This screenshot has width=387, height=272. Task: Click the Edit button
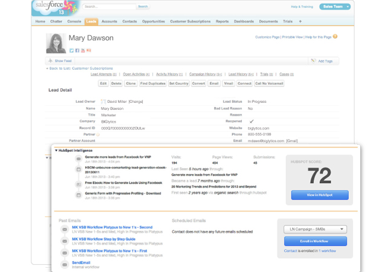click(x=103, y=83)
